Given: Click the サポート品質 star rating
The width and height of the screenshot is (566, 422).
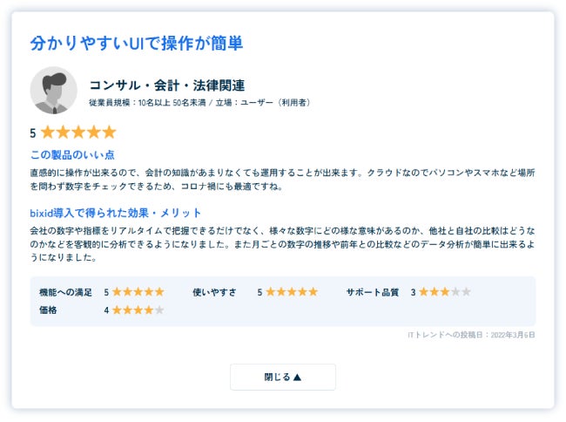Looking at the screenshot, I should coord(444,292).
